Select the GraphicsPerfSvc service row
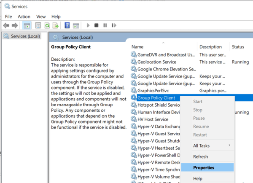Viewport: 253px width, 183px height. [191, 91]
